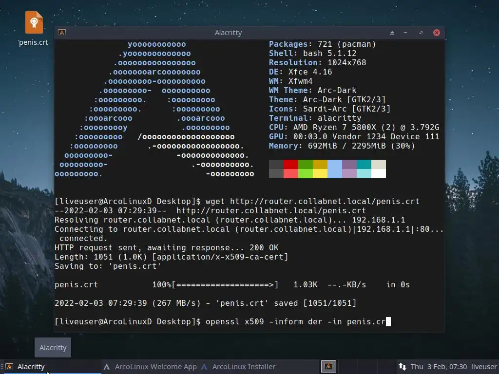Shade the Alacritty window with the roll-up arrow icon
Screen dimensions: 499x374
392,33
